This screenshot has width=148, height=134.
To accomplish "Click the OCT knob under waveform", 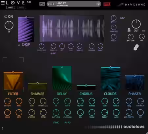I will point(62,46).
